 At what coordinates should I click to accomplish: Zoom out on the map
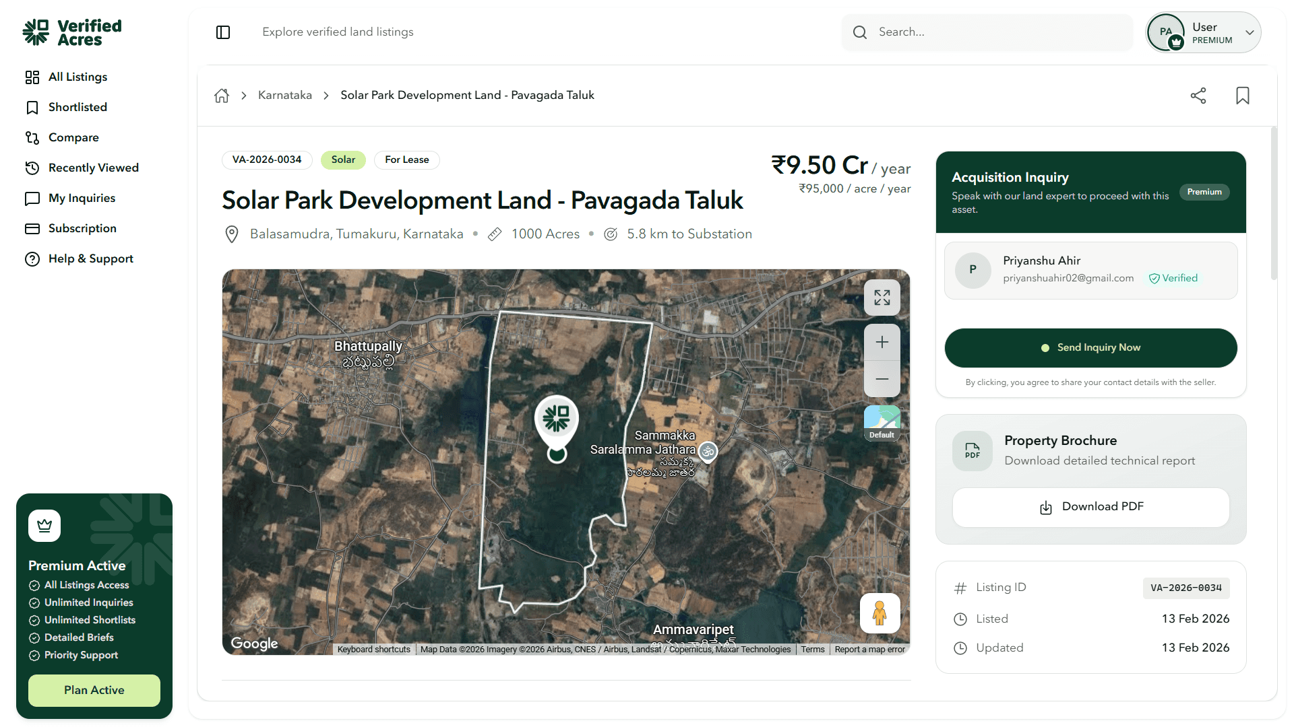coord(882,379)
